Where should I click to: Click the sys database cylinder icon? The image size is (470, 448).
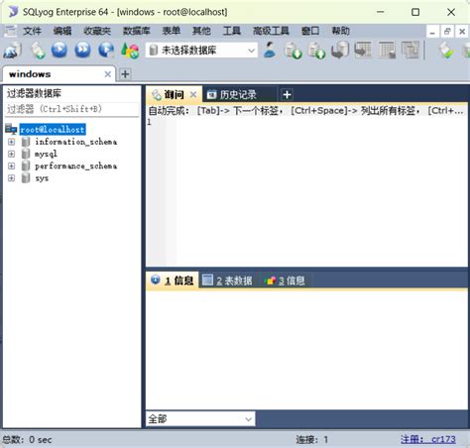(26, 178)
